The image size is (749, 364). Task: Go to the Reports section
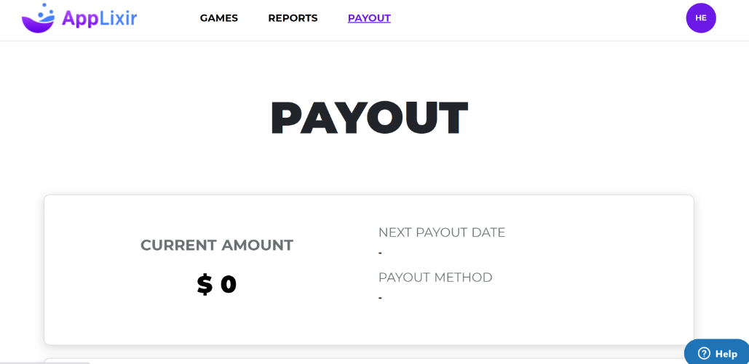click(293, 18)
